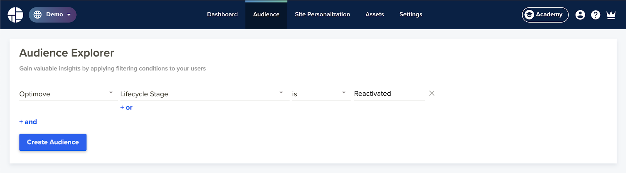
Task: Remove the Reactivated condition with X icon
Action: coord(432,93)
